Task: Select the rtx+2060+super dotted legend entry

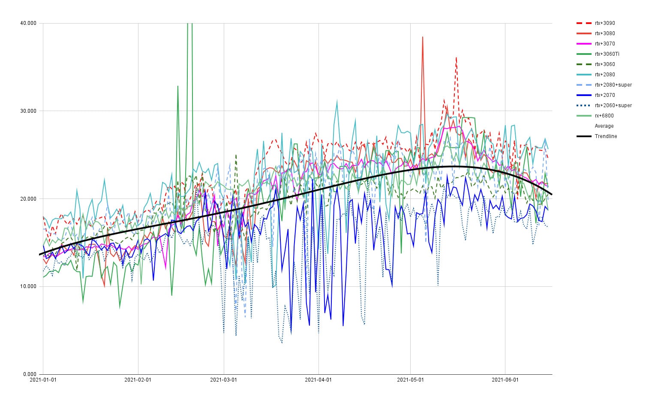Action: point(613,105)
